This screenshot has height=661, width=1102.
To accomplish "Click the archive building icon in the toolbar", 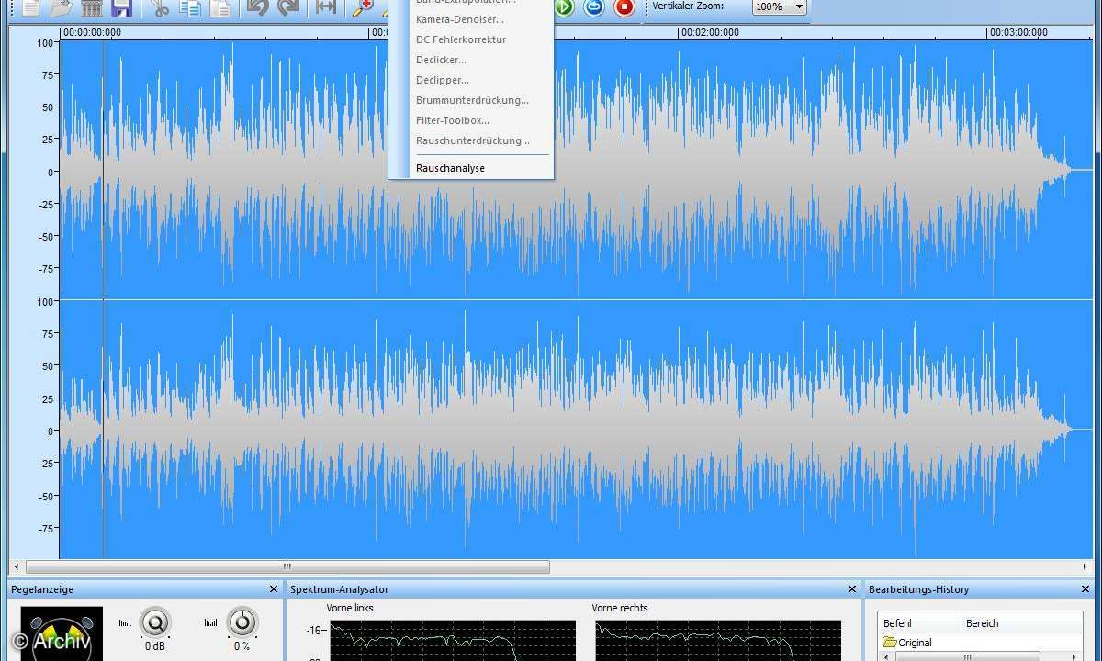I will pos(91,8).
